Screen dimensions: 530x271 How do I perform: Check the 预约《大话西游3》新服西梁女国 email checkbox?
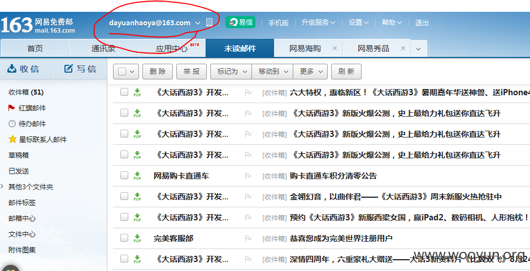(x=124, y=217)
